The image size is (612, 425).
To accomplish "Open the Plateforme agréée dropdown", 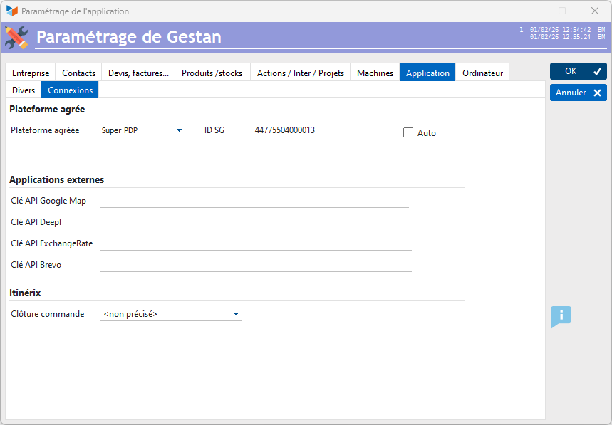I will 142,130.
